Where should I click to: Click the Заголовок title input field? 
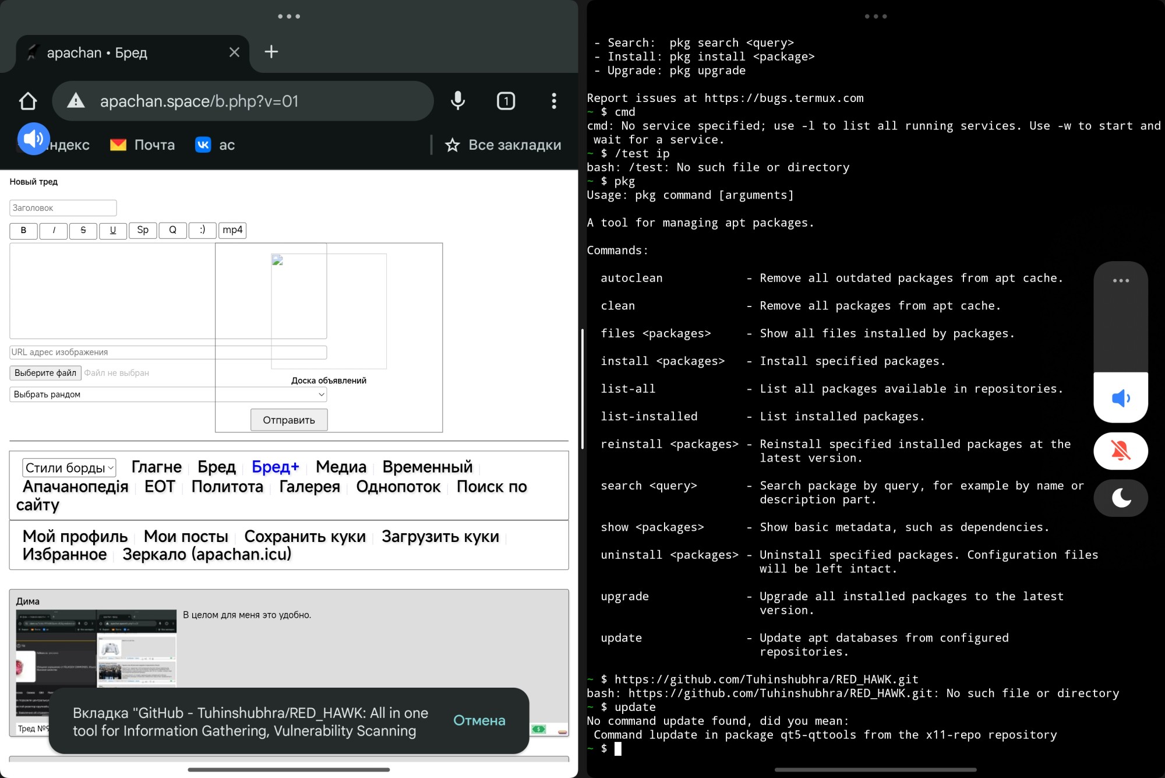pyautogui.click(x=63, y=207)
